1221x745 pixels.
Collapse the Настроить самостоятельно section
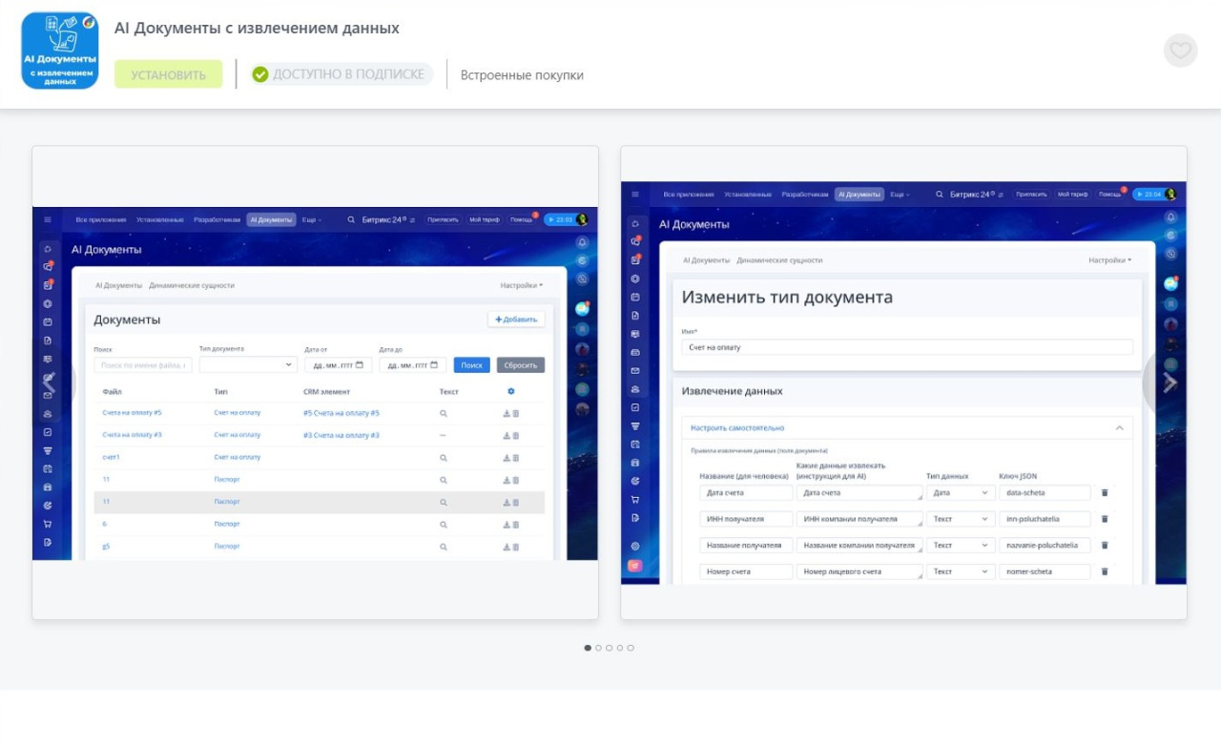(x=1119, y=428)
